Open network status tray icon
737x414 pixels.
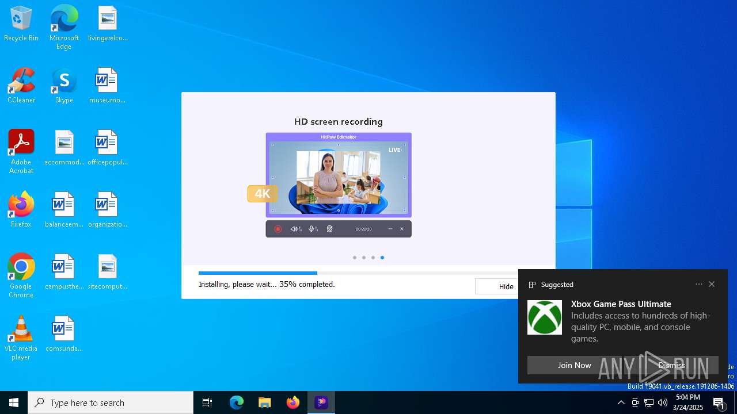(649, 402)
